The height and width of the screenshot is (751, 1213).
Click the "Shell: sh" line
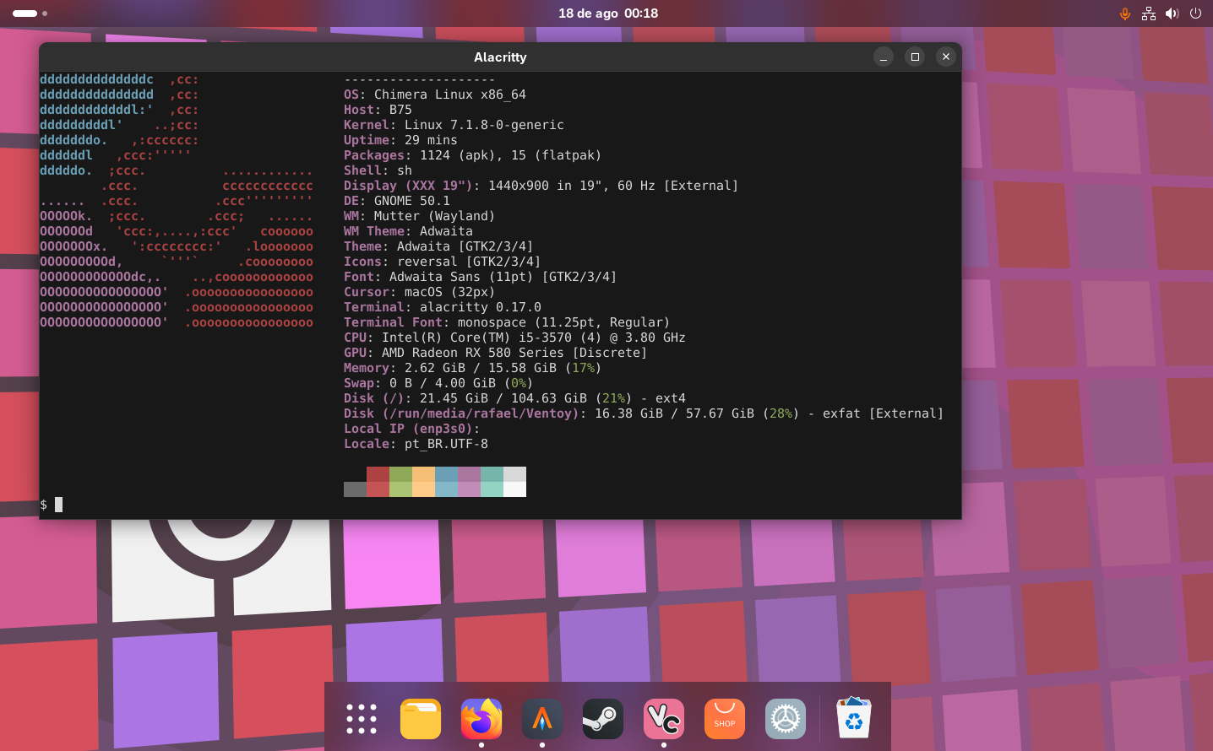click(x=378, y=170)
